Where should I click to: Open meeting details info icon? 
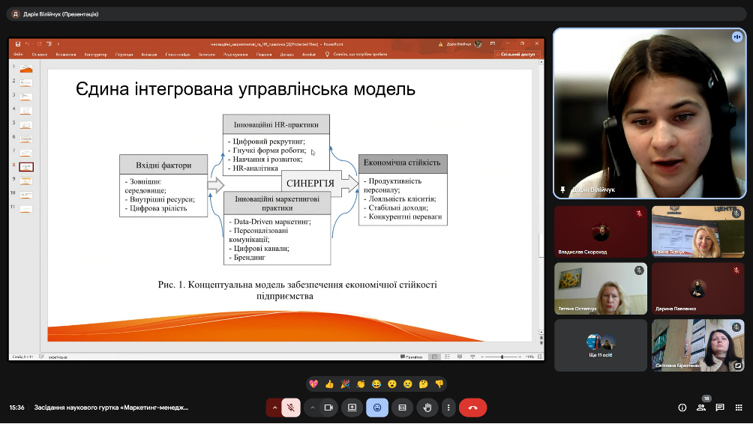click(x=682, y=408)
